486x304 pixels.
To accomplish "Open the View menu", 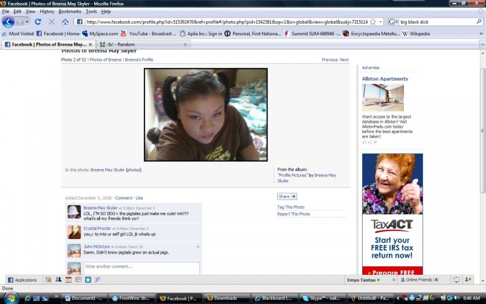I will [30, 12].
